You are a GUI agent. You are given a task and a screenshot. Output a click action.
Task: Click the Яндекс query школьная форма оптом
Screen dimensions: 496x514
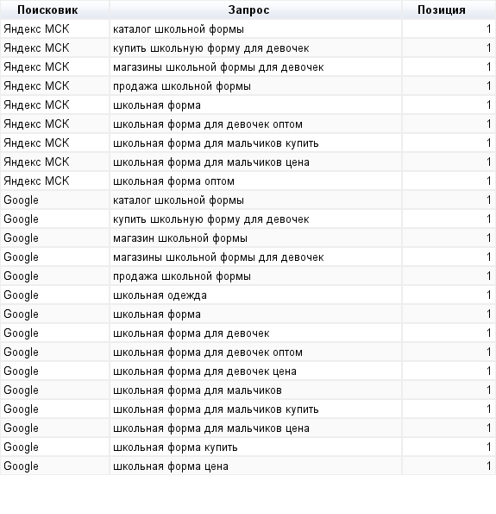174,181
